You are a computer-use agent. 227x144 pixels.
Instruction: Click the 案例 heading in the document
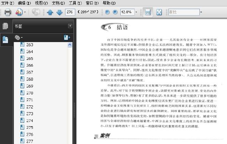point(105,136)
